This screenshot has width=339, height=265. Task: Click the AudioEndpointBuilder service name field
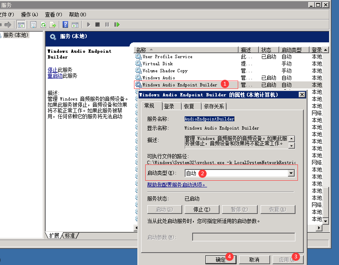pyautogui.click(x=209, y=119)
